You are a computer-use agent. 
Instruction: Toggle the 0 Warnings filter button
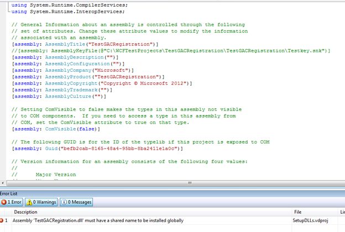pos(41,202)
